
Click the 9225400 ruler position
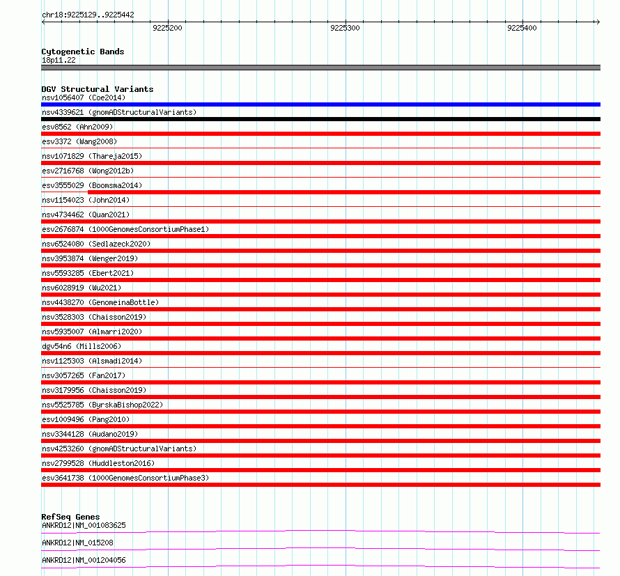point(522,28)
